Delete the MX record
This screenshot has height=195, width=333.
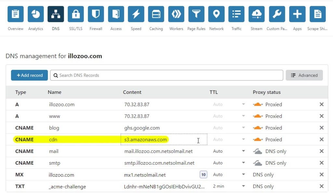(x=322, y=174)
